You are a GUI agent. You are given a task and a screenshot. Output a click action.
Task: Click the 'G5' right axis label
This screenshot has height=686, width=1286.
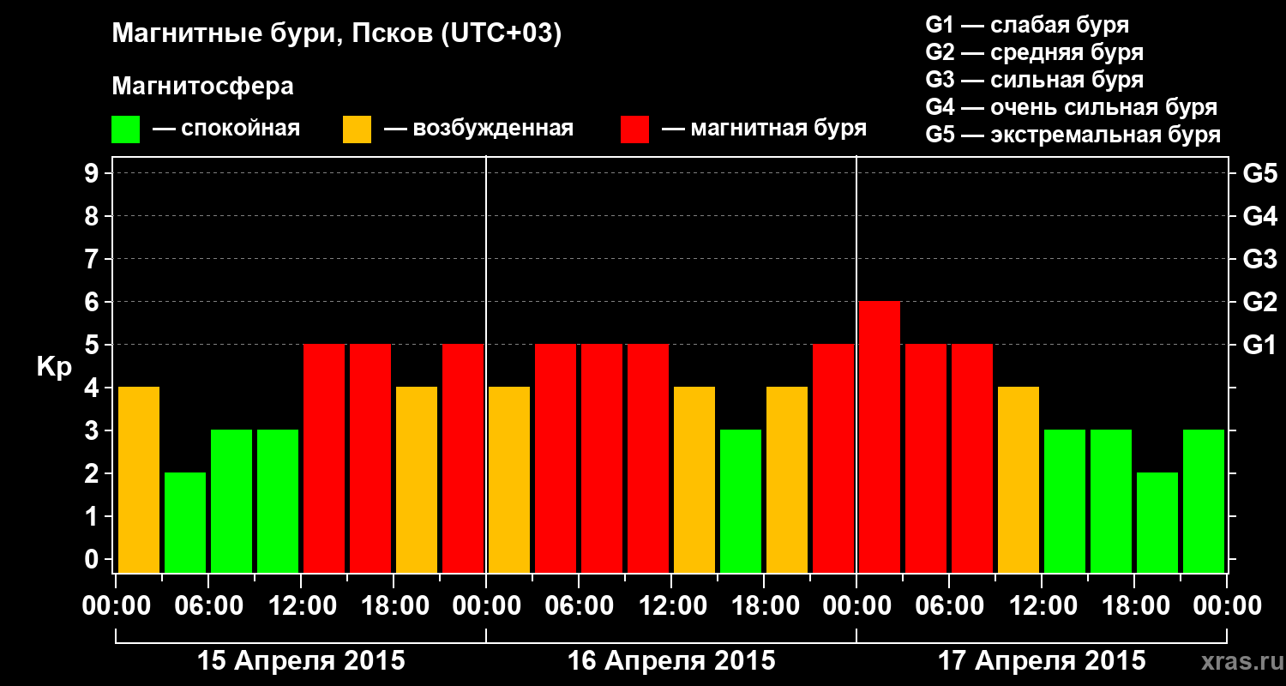click(x=1260, y=173)
